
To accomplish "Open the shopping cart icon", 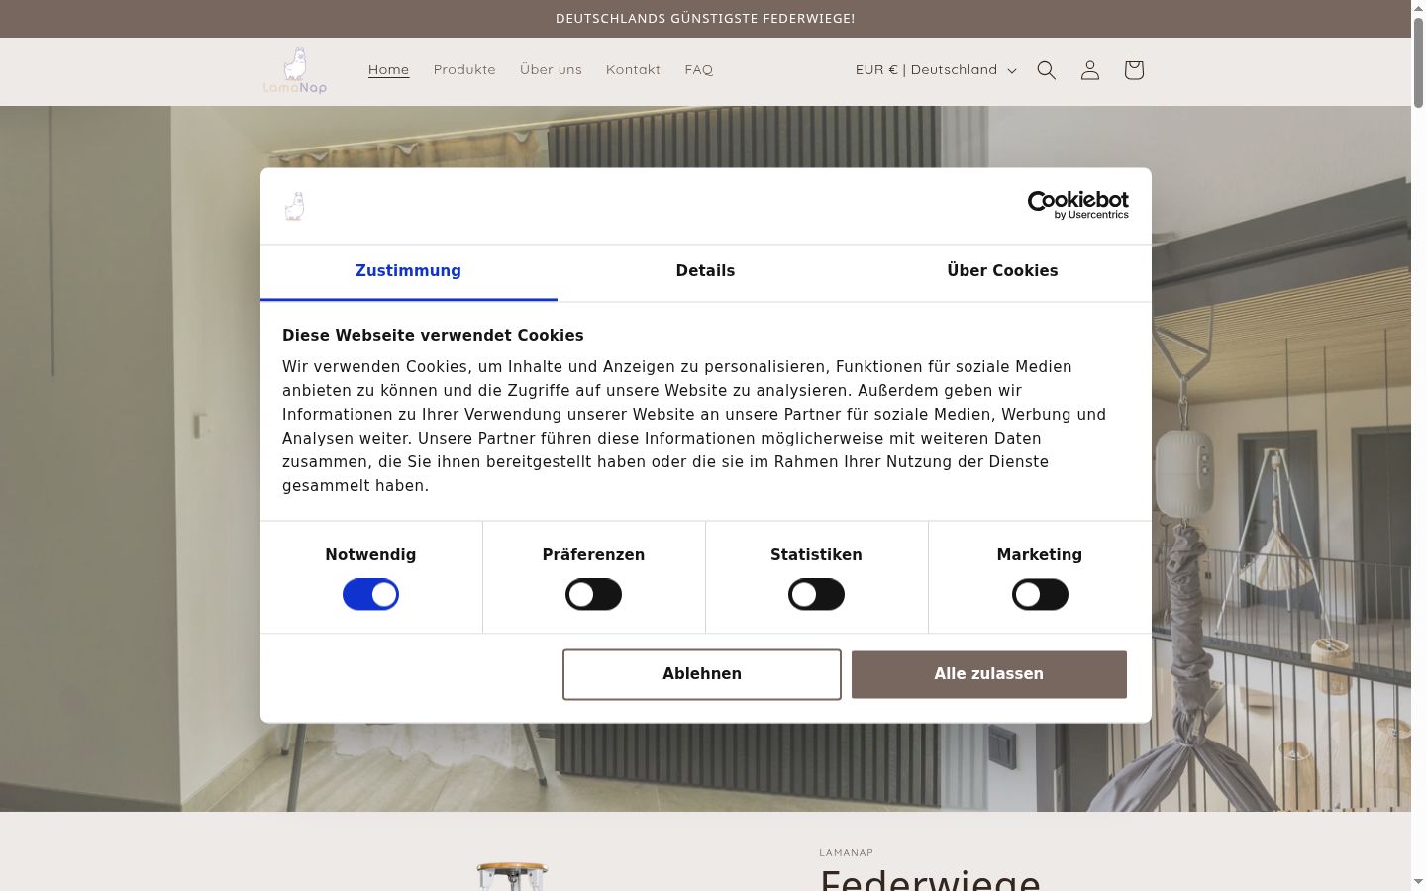I will (1134, 70).
